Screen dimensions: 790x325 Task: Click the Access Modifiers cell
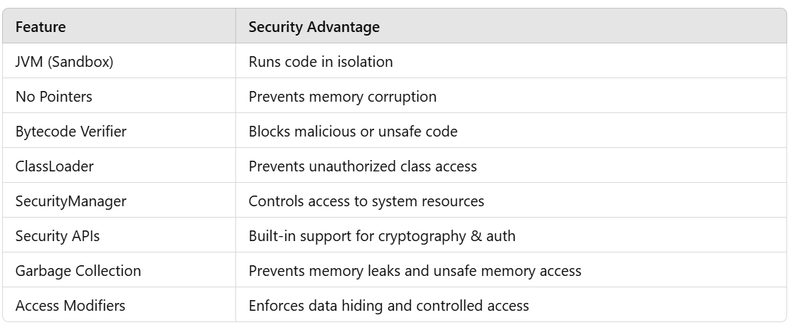(x=119, y=304)
